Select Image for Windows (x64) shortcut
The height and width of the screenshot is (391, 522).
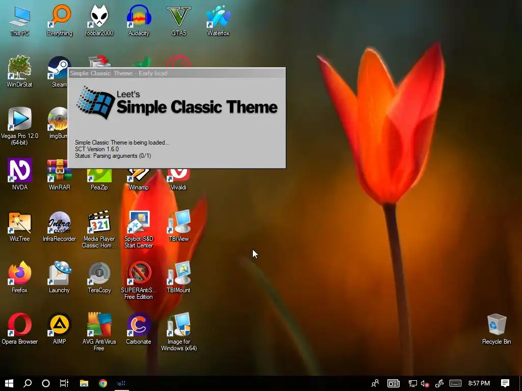(x=179, y=332)
